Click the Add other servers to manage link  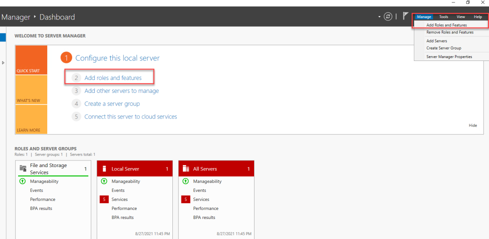(121, 90)
